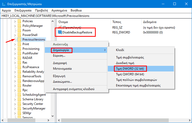Expand the Policies tree node
Viewport: 192px width, 123px height.
tap(15, 21)
